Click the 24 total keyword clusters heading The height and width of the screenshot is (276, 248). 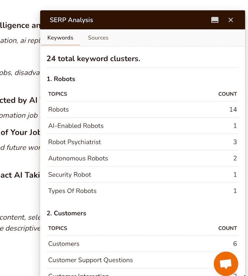pos(93,59)
